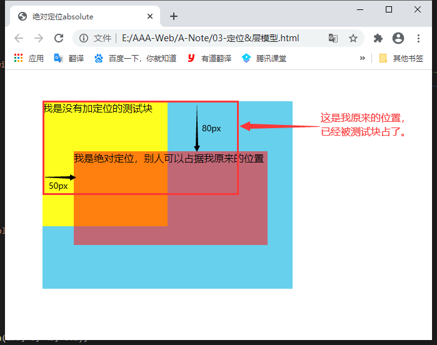Viewport: 437px width, 345px height.
Task: Open the 应用 apps shortcut
Action: click(x=29, y=58)
